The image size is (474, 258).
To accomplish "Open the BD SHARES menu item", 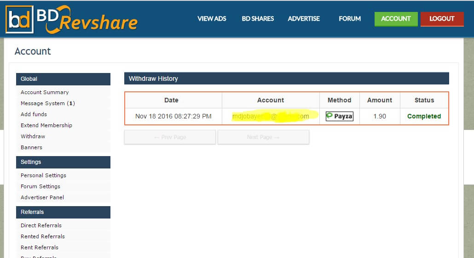I will click(x=258, y=19).
